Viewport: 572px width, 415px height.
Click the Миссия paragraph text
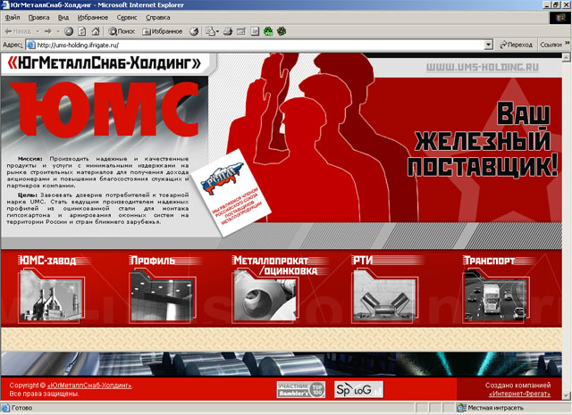(97, 172)
